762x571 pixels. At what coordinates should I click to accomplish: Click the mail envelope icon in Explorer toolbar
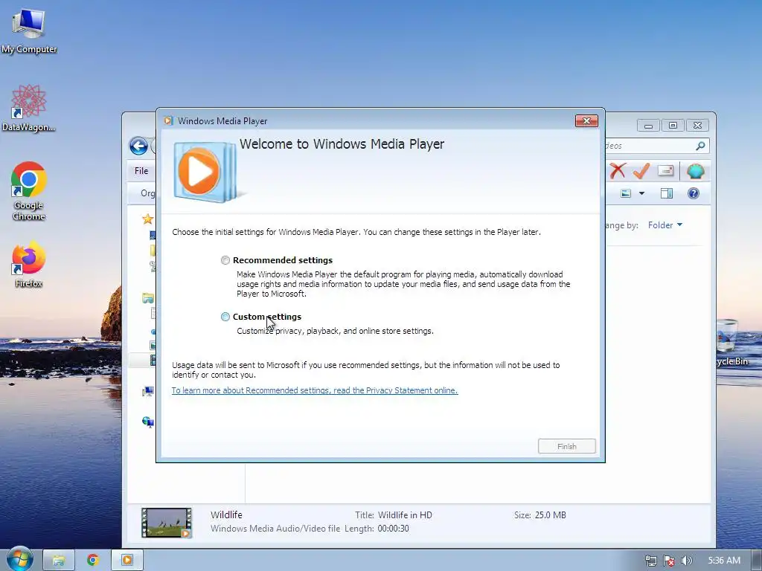(666, 170)
